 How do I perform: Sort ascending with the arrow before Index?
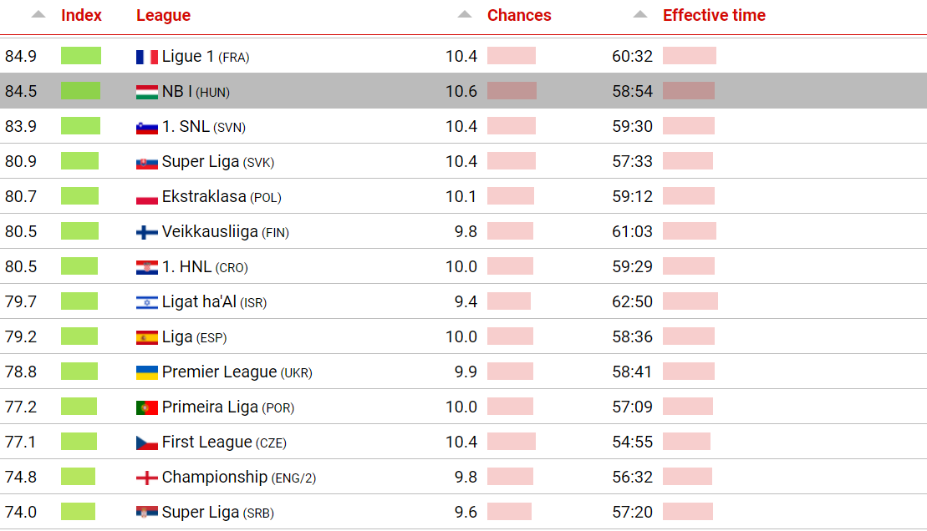[x=38, y=15]
